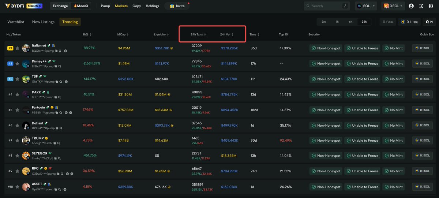Quick buy 0.1 SOL of Italianrot
Viewport: 439px width, 198px height.
[422, 48]
